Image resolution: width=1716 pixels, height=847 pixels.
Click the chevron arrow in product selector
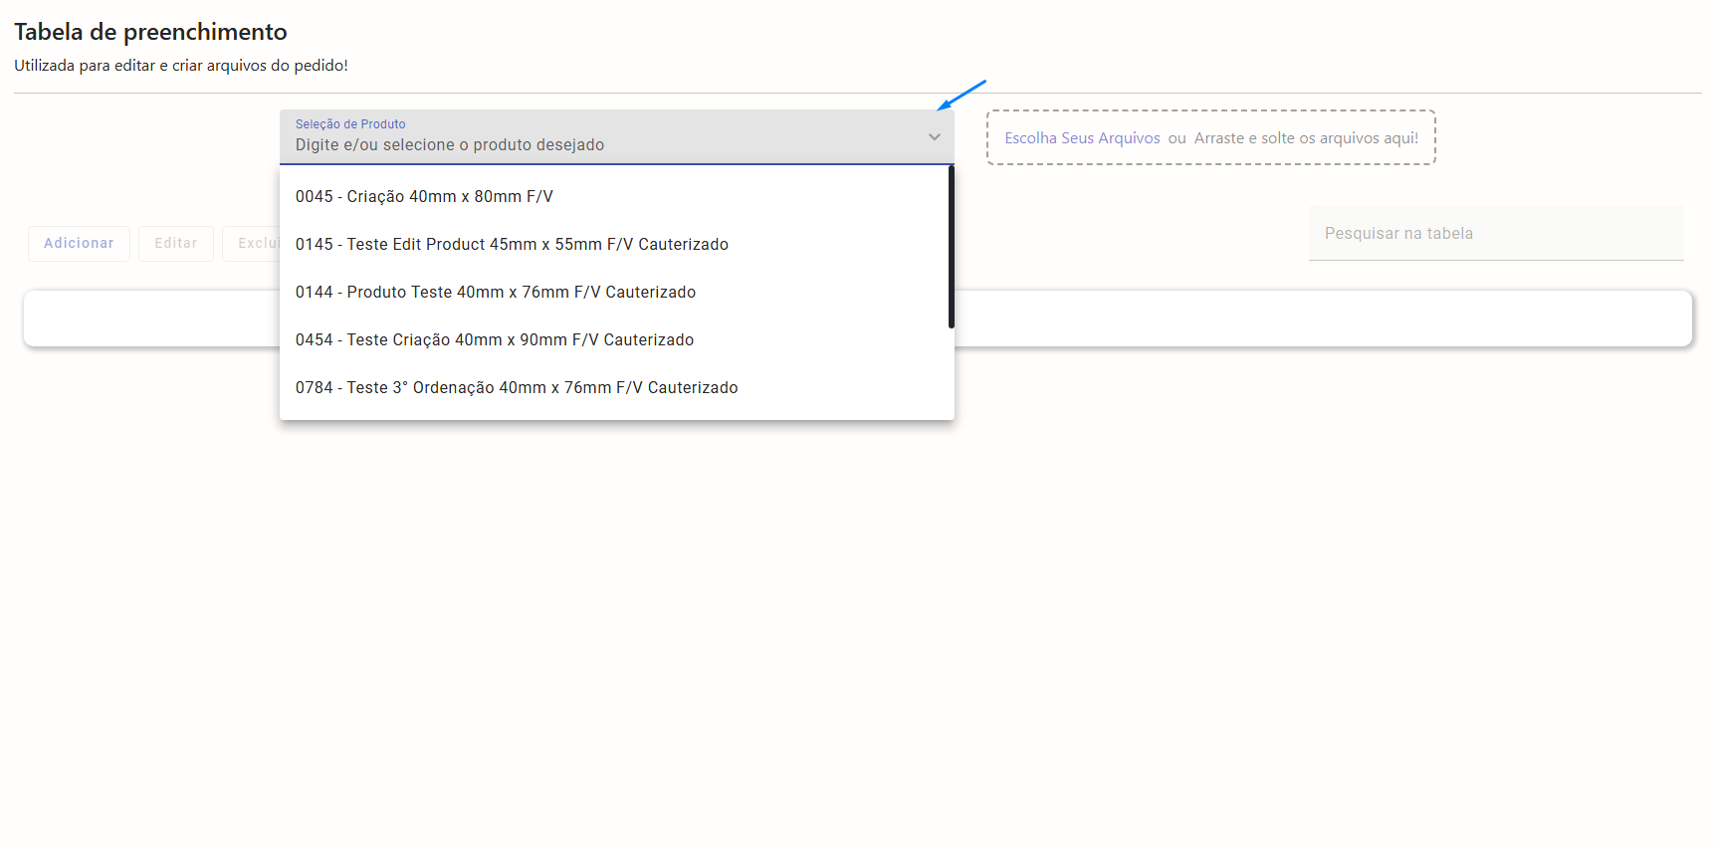[x=934, y=137]
